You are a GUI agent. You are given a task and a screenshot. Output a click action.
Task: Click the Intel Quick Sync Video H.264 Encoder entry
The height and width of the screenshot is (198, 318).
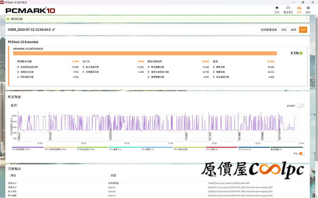[x=229, y=183]
